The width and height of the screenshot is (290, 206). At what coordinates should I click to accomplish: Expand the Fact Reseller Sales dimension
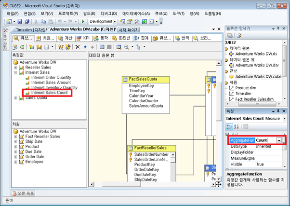(x=16, y=137)
